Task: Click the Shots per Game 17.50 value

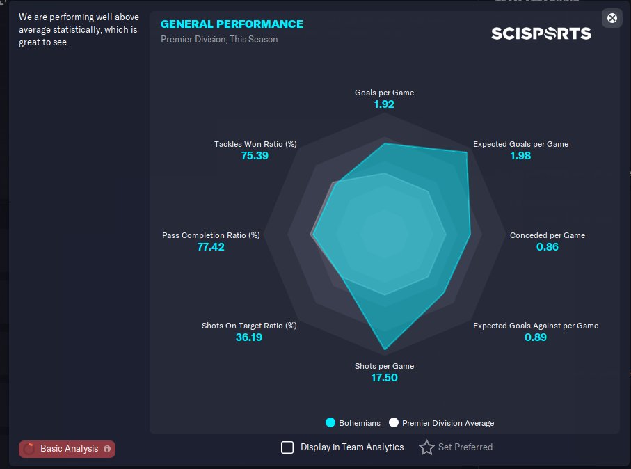Action: (x=384, y=378)
